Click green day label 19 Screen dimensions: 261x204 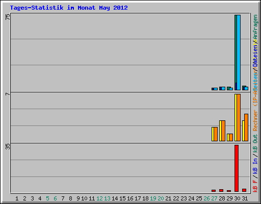click(153, 198)
